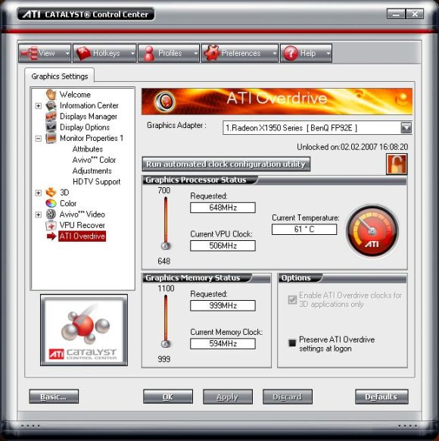This screenshot has width=439, height=441.
Task: Click the Requested 648MHz GPU field
Action: pos(223,208)
